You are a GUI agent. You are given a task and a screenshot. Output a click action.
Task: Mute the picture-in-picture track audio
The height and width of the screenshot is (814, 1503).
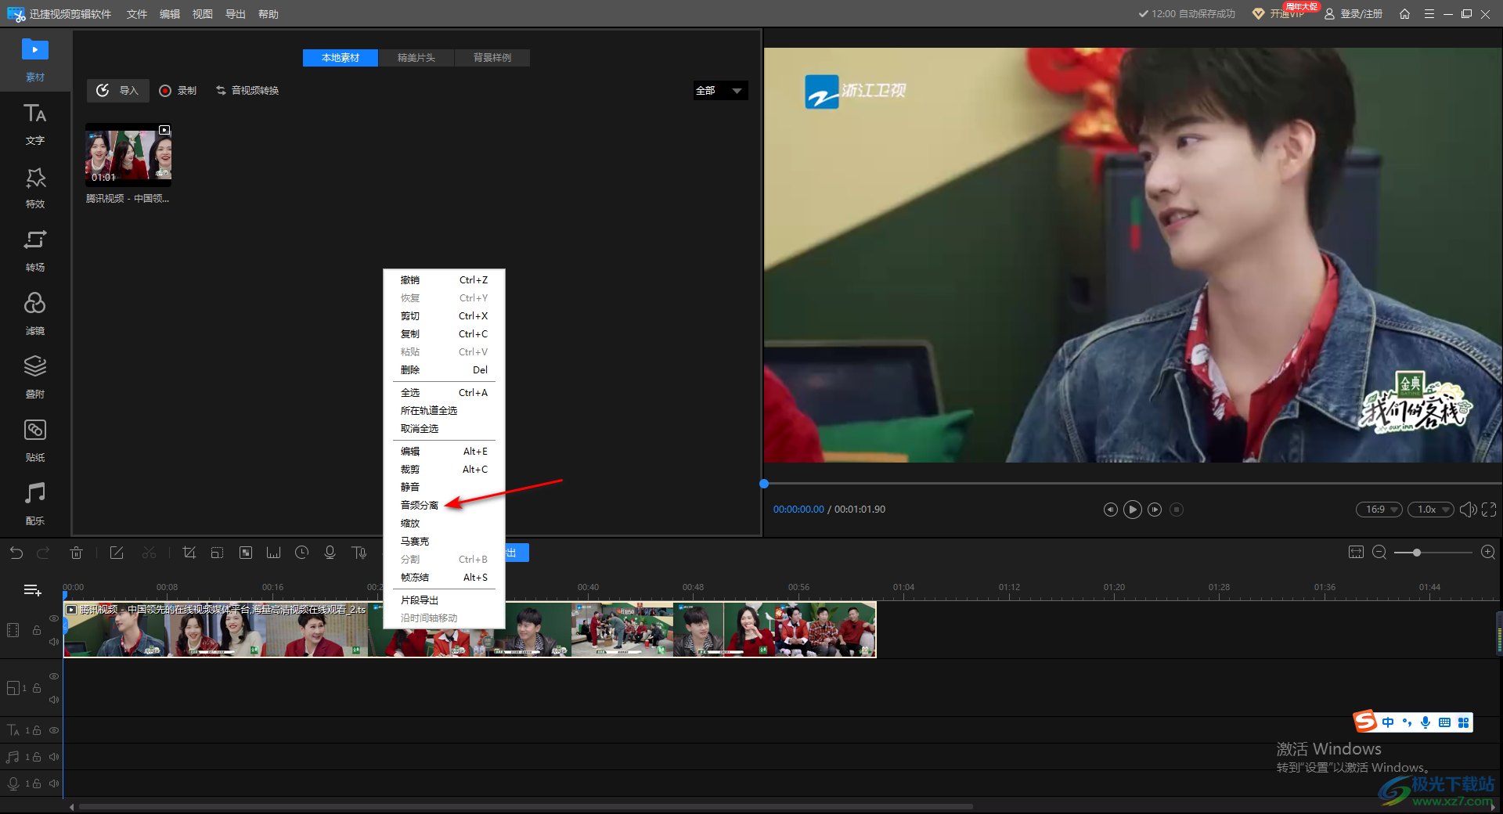click(54, 700)
